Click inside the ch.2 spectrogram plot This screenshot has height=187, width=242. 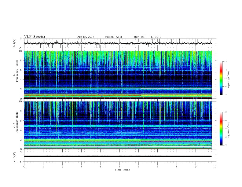click(118, 125)
